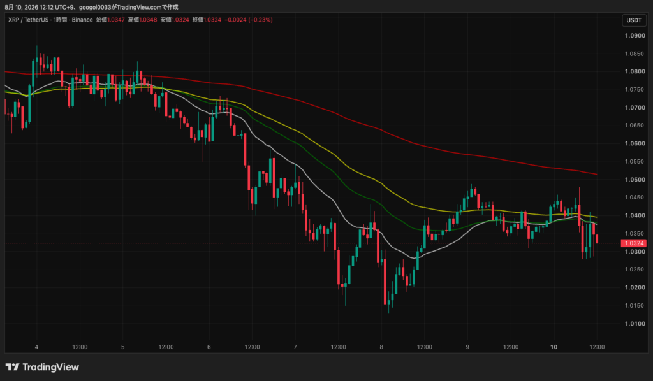Click the 1.0550 price axis label
The height and width of the screenshot is (381, 653).
click(635, 161)
